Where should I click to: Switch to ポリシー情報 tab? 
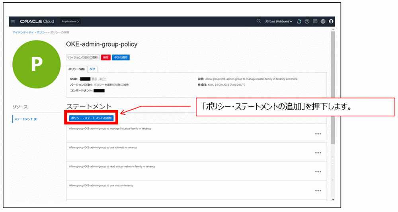(76, 69)
